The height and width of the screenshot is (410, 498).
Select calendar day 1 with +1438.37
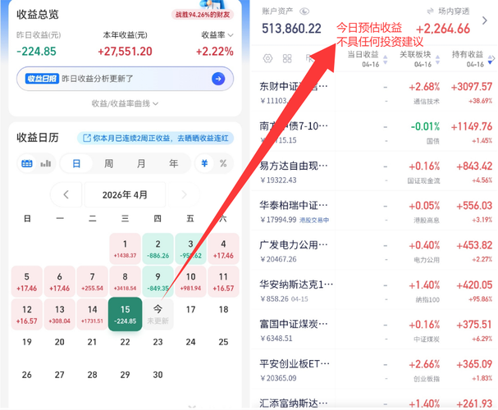[x=126, y=248]
